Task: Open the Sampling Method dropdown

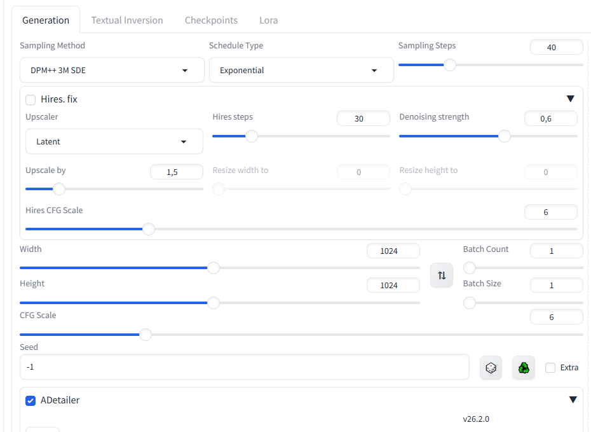Action: pyautogui.click(x=112, y=70)
